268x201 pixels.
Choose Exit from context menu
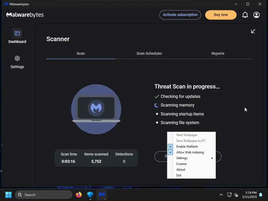click(191, 175)
